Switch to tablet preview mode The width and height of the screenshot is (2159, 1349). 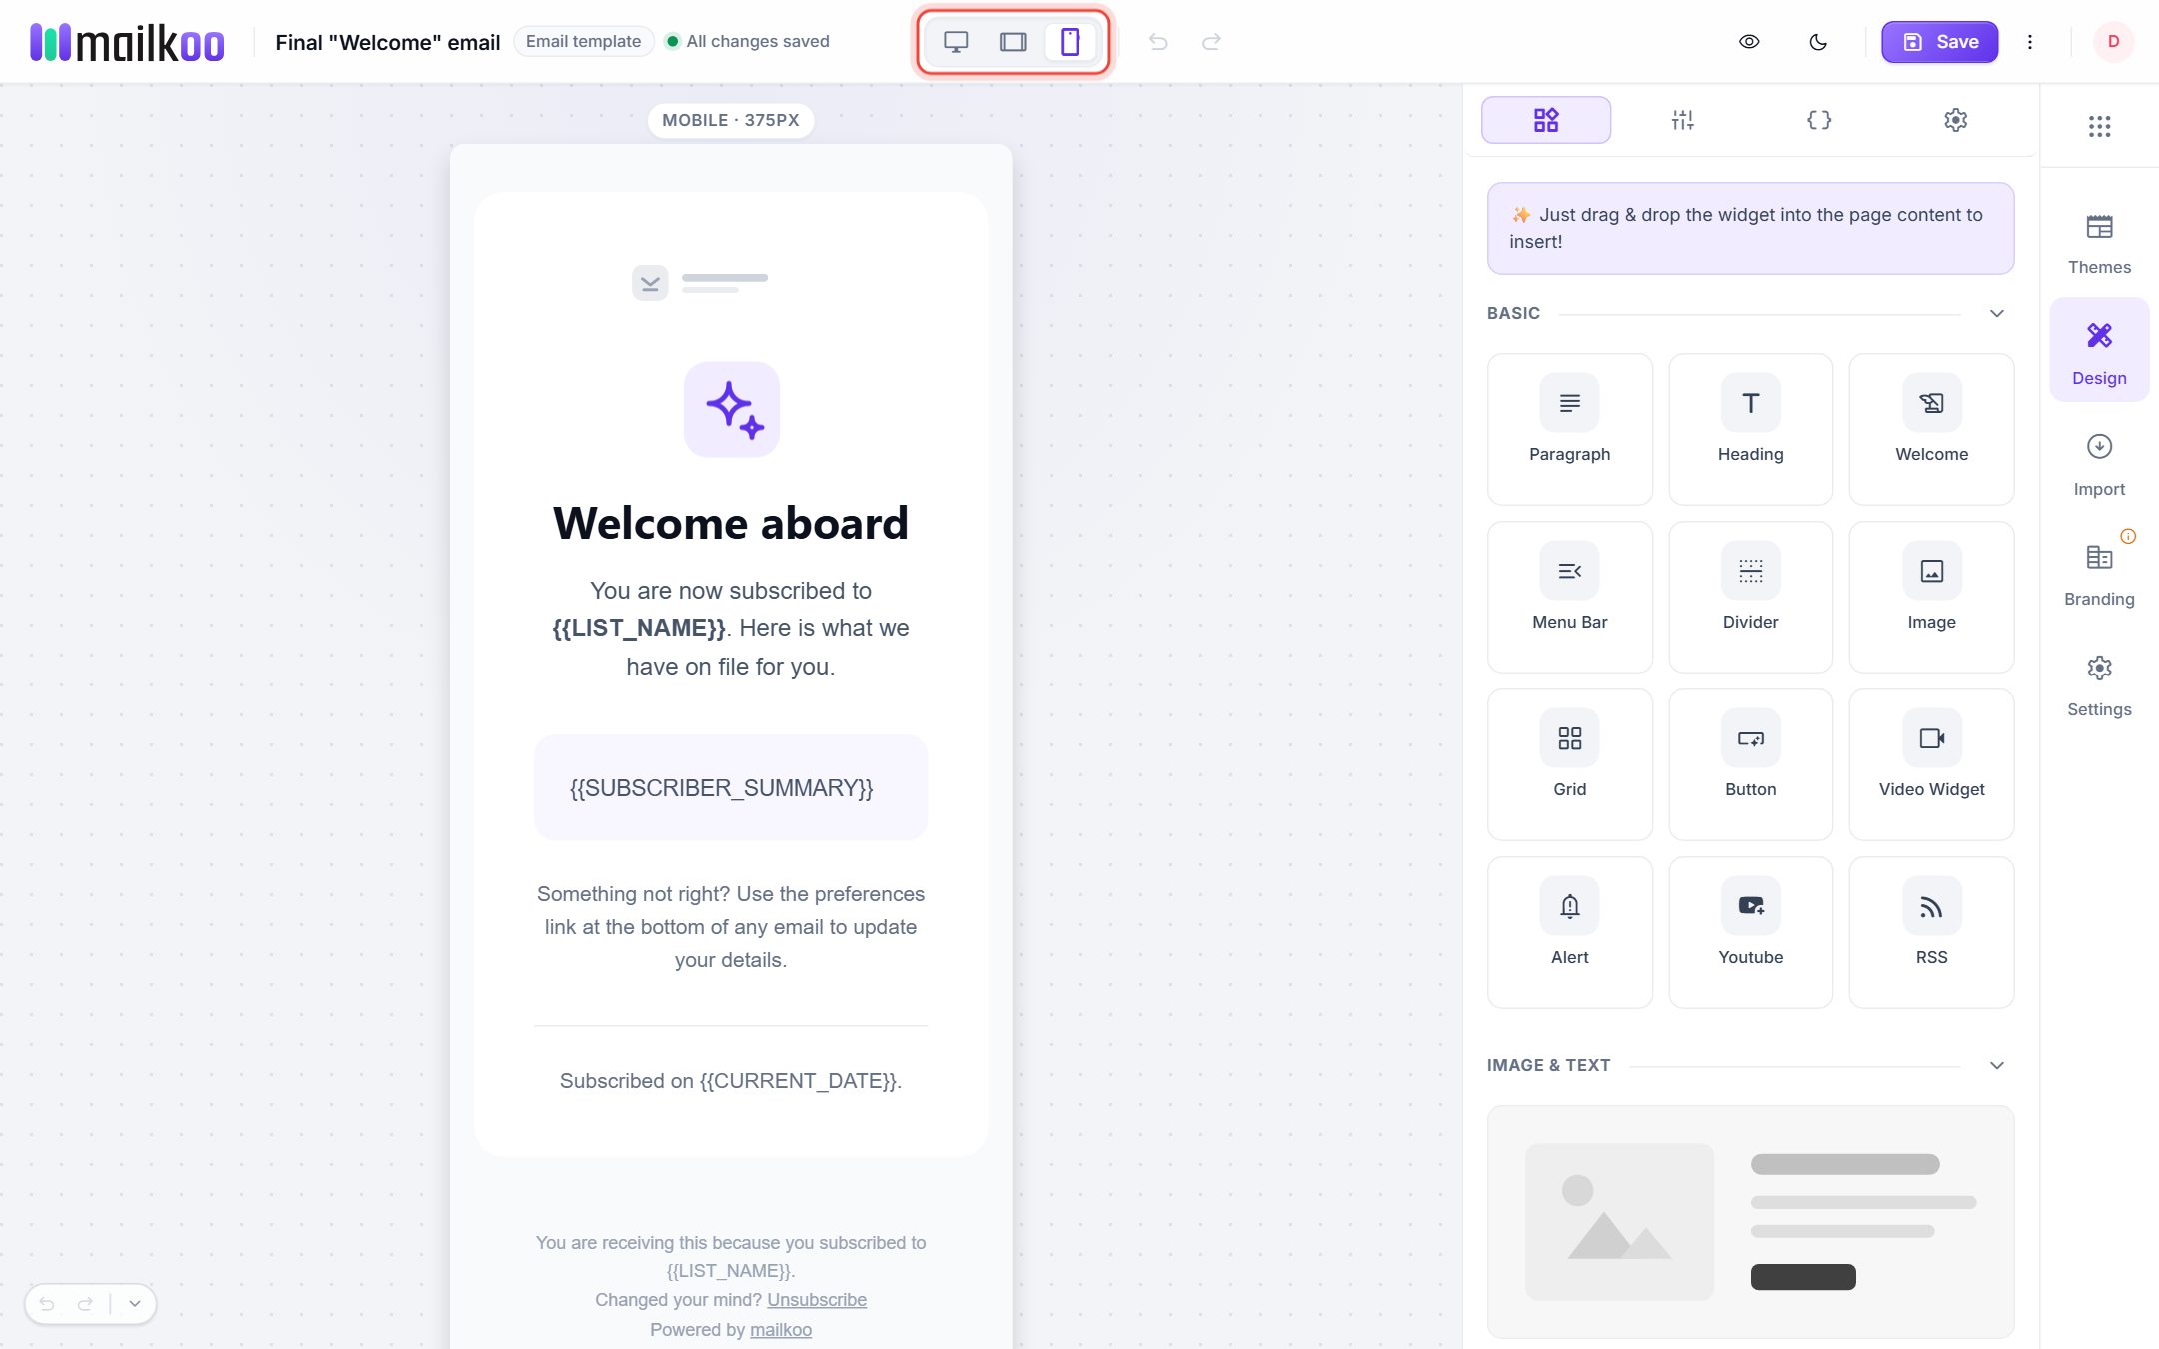click(x=1013, y=42)
